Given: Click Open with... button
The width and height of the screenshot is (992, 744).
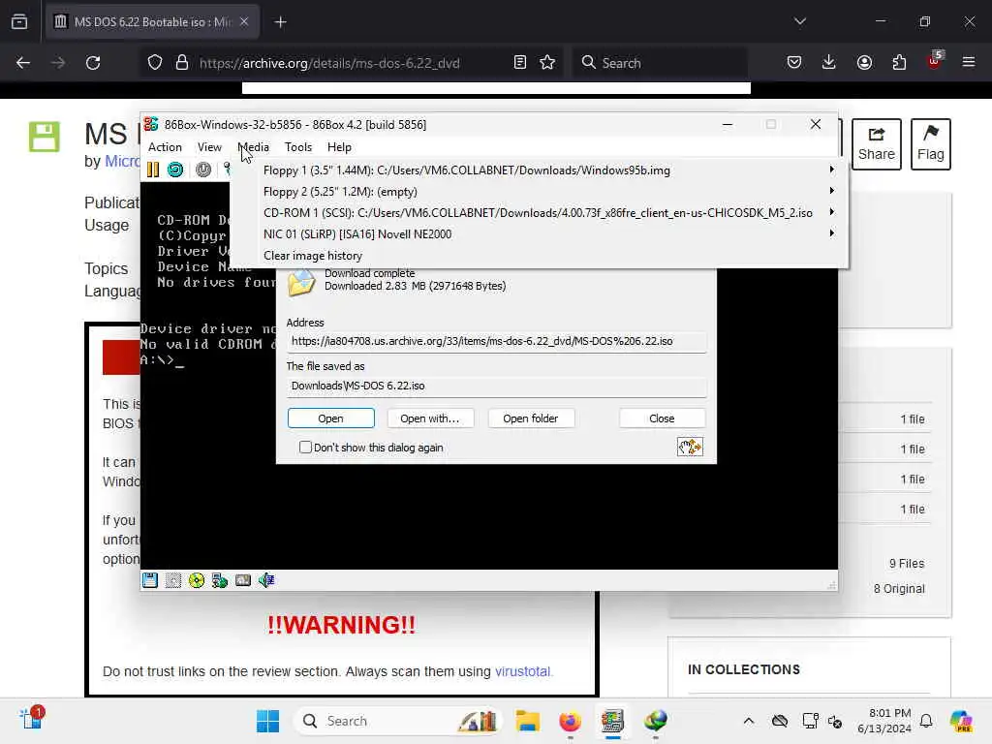Looking at the screenshot, I should [x=429, y=418].
